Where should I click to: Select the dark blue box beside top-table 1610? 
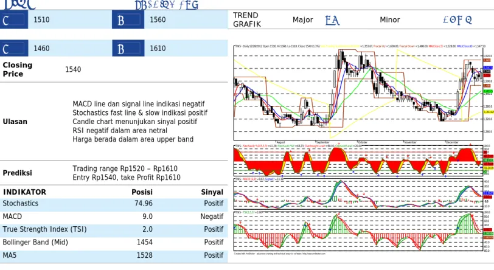(128, 48)
